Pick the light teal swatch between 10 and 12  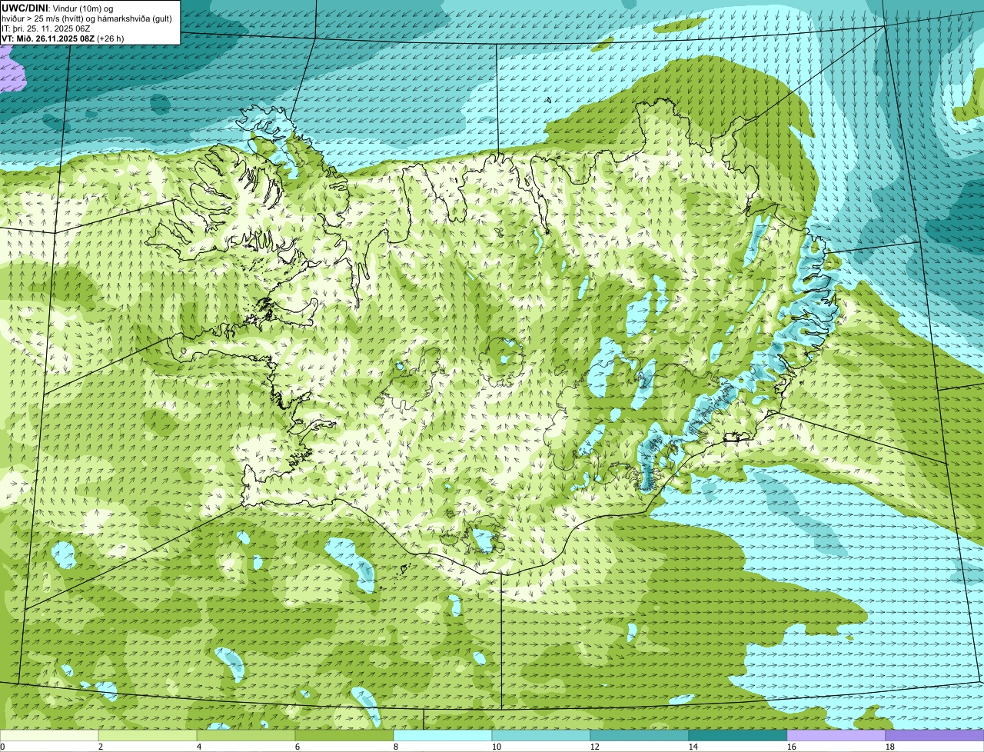tap(541, 735)
